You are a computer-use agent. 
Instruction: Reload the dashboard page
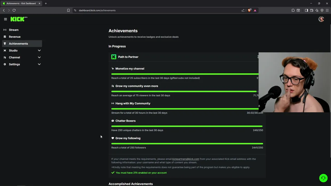tap(14, 10)
